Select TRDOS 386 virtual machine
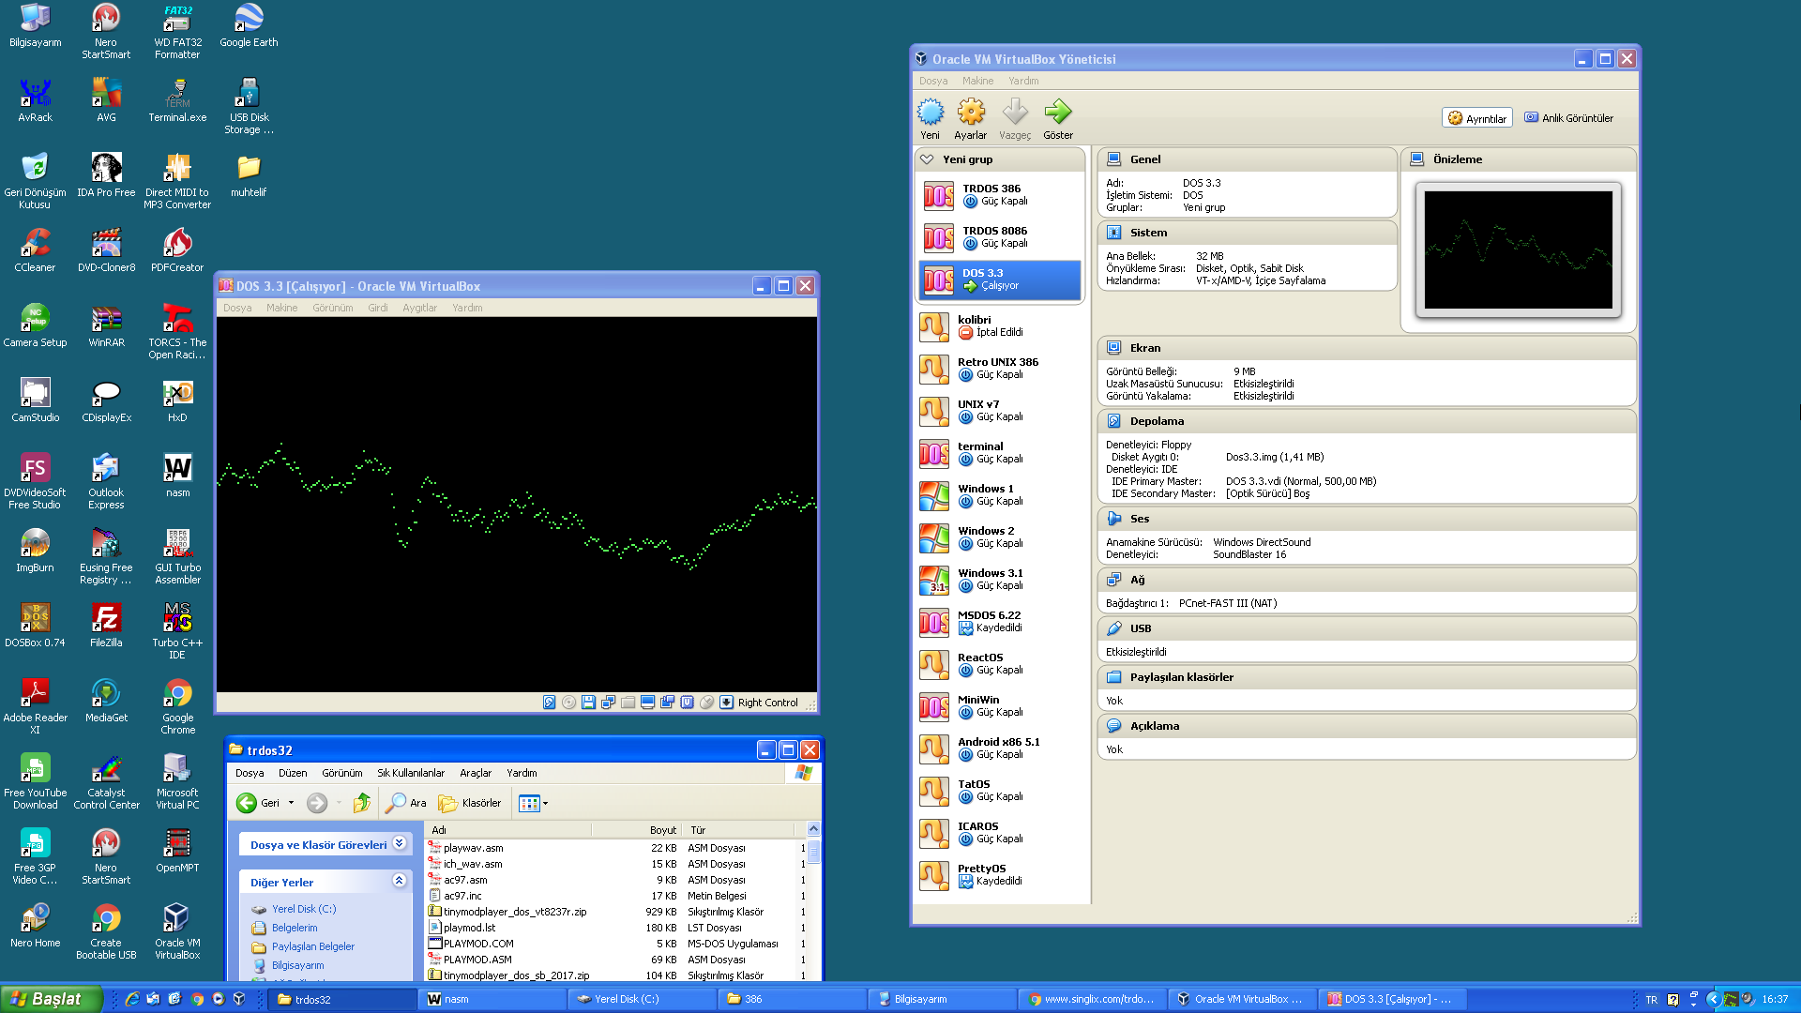The image size is (1801, 1013). (1000, 195)
